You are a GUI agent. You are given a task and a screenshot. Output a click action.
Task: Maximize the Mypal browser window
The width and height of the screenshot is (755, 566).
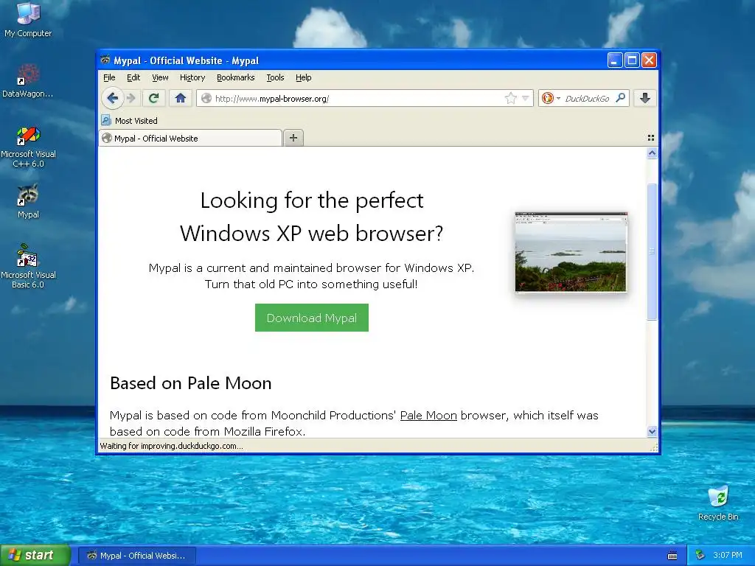(x=632, y=60)
